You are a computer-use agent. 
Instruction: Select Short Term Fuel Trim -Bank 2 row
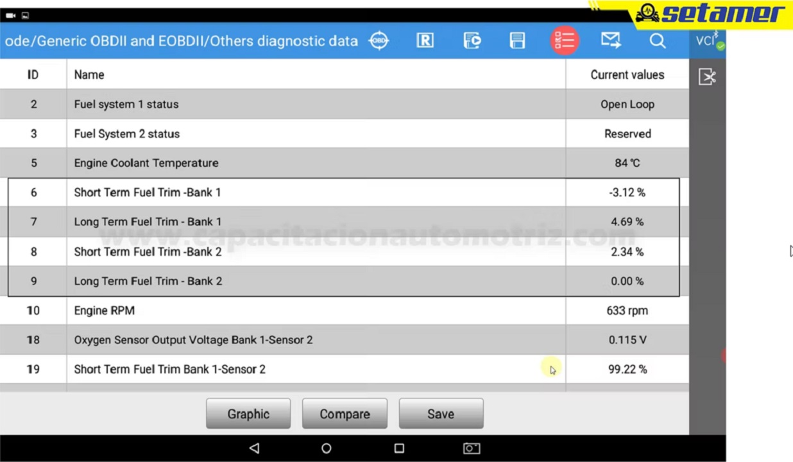tap(345, 252)
